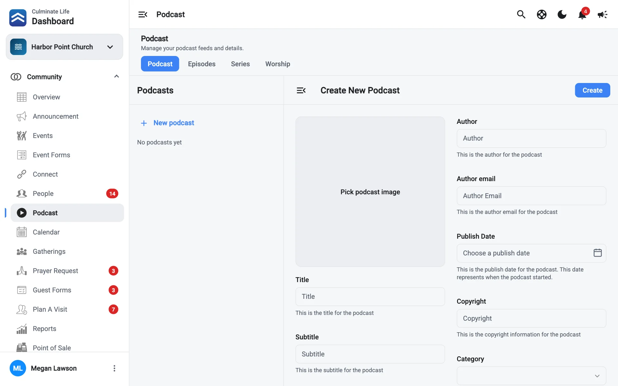This screenshot has height=386, width=618.
Task: Focus the Title input field
Action: click(x=370, y=297)
